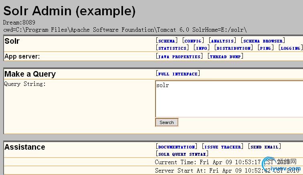Screen dimensions: 303x175
Task: Open the LOGGING link
Action: pyautogui.click(x=291, y=48)
